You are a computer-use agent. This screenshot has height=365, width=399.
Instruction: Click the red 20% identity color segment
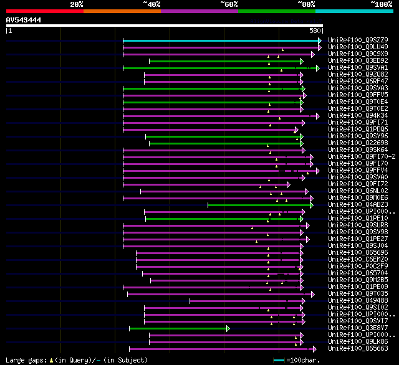45,11
